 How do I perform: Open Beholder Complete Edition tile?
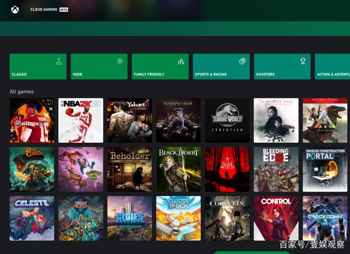point(130,169)
